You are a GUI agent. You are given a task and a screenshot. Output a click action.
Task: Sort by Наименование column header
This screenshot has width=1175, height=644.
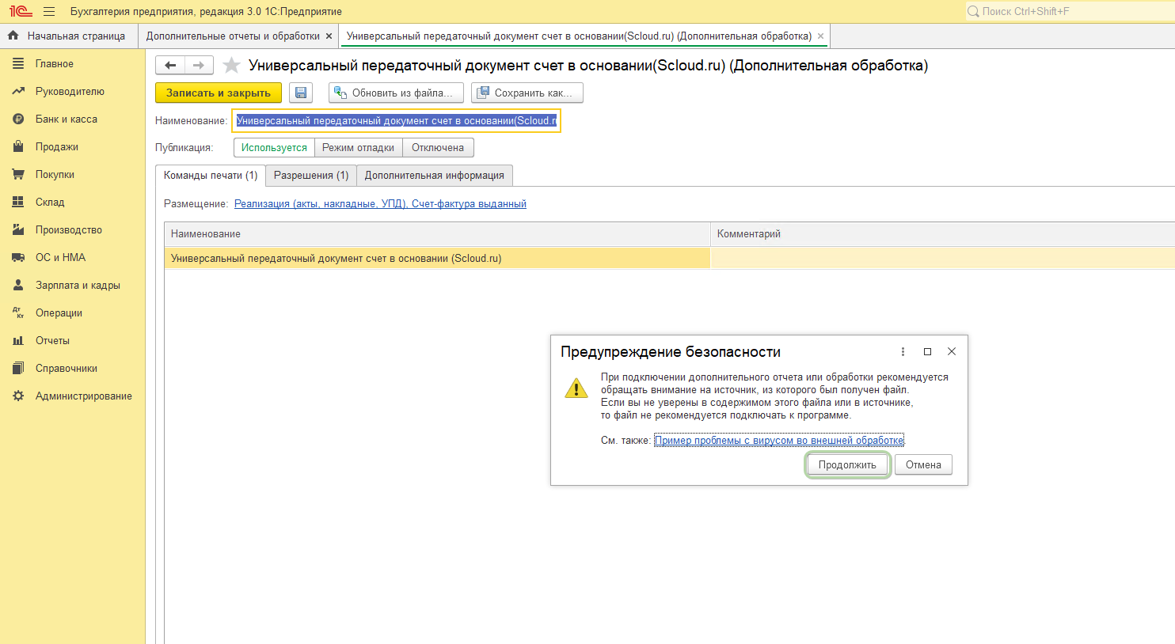point(437,234)
